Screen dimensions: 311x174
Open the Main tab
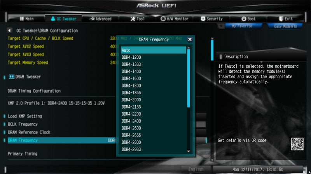tap(27, 19)
